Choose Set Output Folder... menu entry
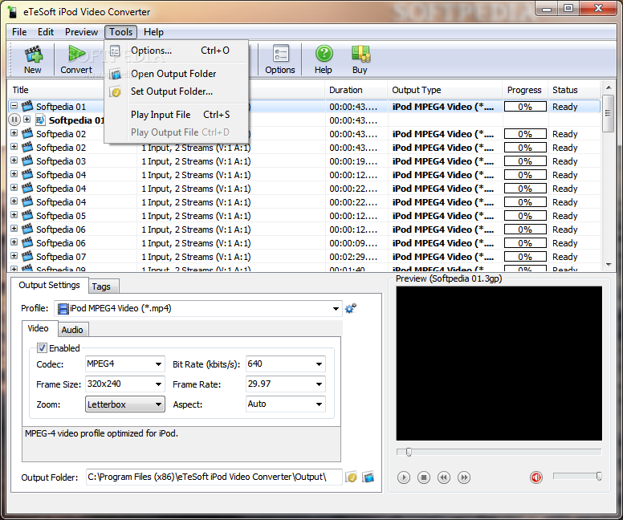Image resolution: width=623 pixels, height=520 pixels. [177, 91]
